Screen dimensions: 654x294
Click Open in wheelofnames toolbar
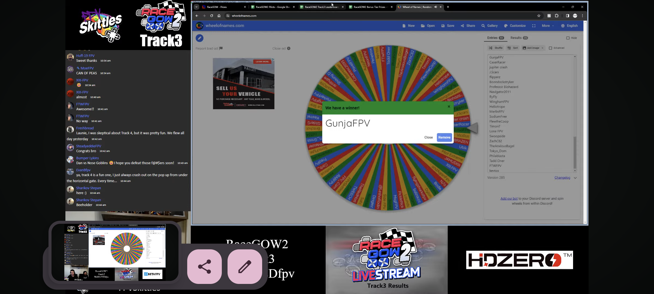(x=428, y=26)
